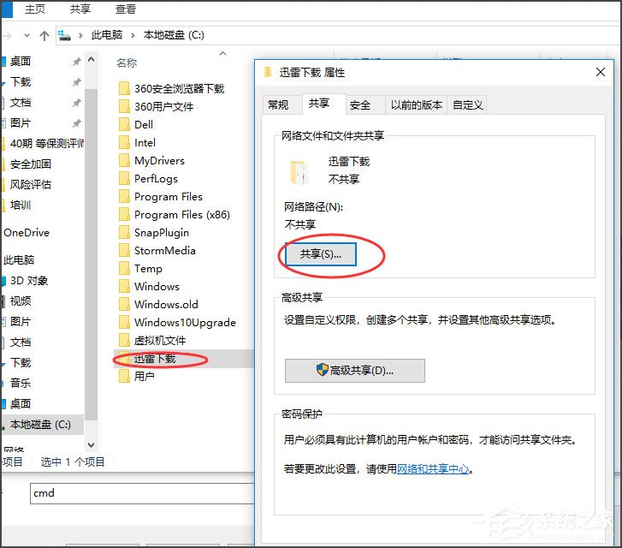Select 风险评估 in quick access

[x=30, y=185]
